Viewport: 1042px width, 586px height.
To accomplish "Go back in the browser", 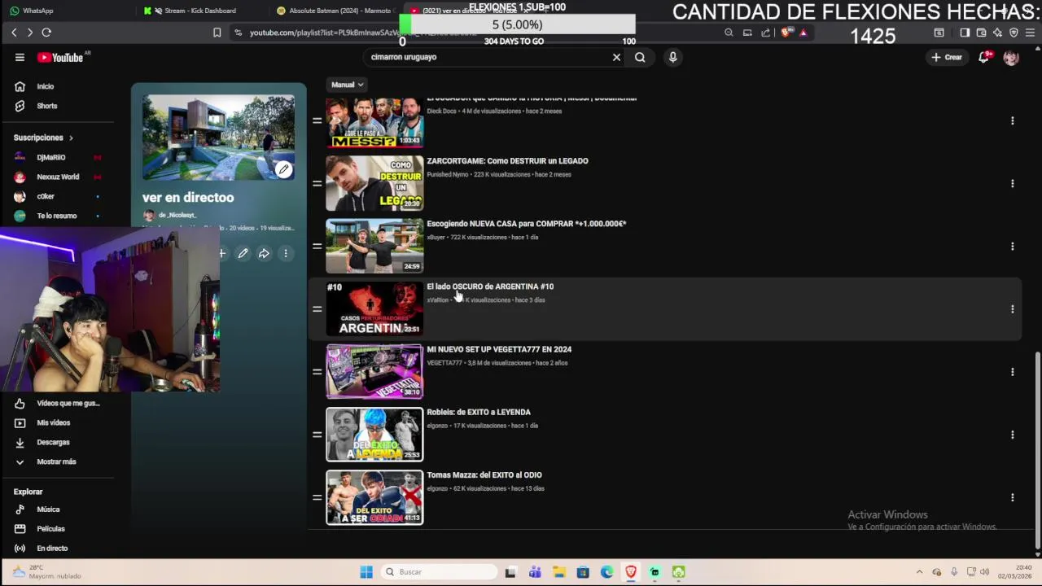I will [14, 33].
